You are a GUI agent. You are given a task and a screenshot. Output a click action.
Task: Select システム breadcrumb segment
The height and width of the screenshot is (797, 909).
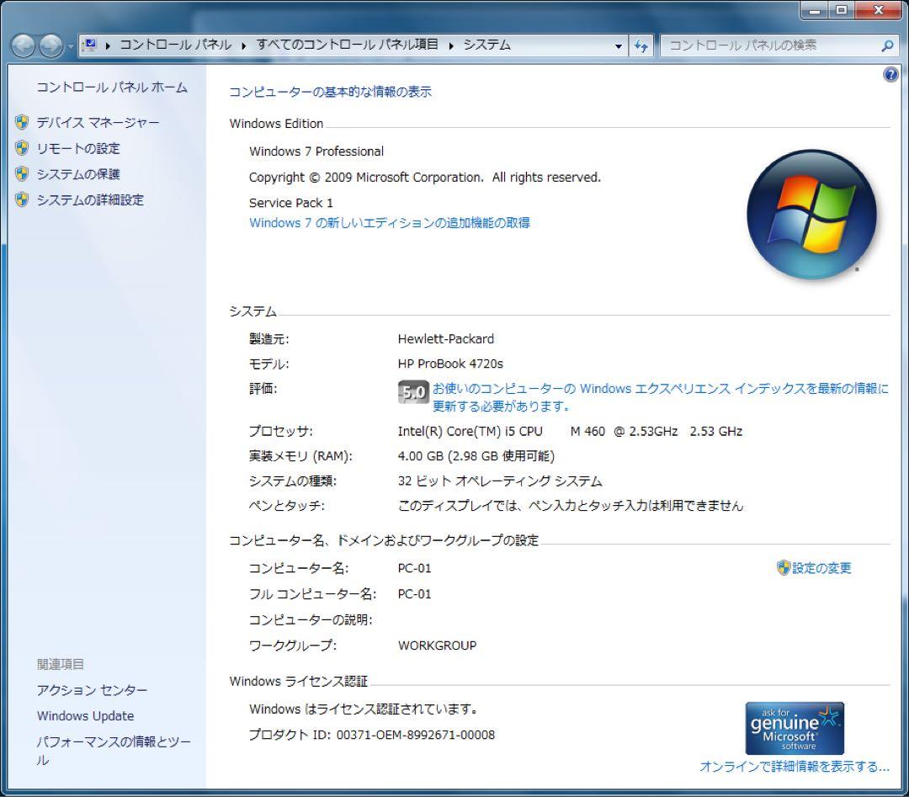[486, 45]
